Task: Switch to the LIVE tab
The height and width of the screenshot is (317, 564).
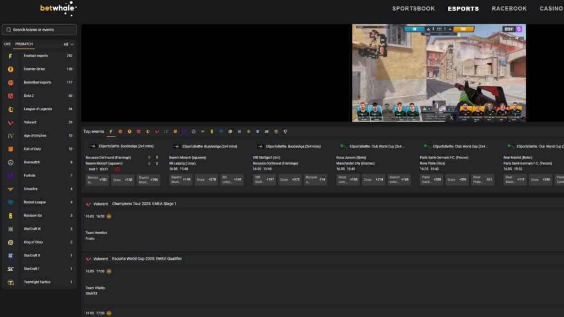Action: 7,44
